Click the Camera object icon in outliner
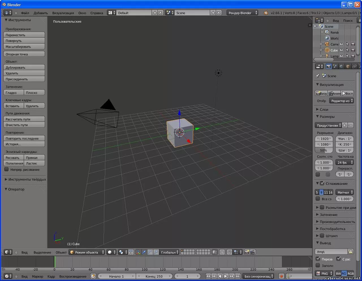The width and height of the screenshot is (362, 281). click(327, 44)
